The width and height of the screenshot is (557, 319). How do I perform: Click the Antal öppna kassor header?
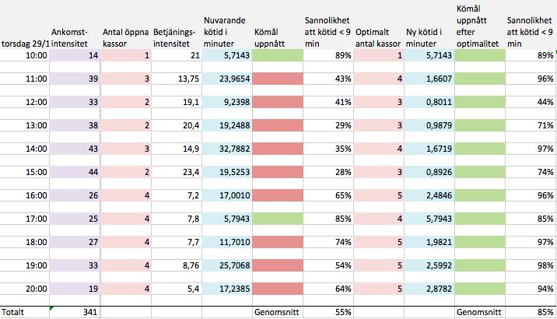(125, 38)
